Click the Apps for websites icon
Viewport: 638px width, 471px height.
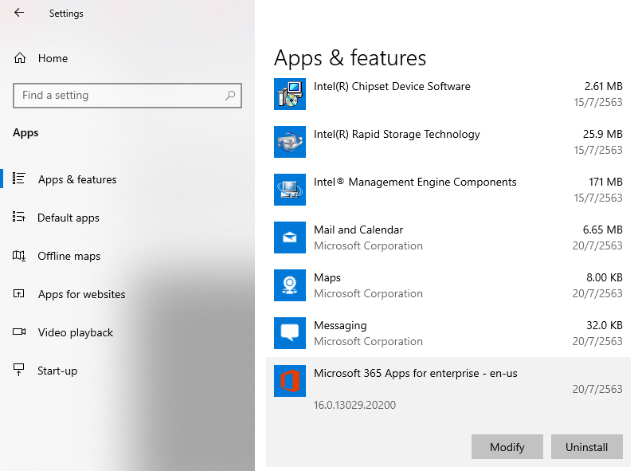[x=18, y=293]
